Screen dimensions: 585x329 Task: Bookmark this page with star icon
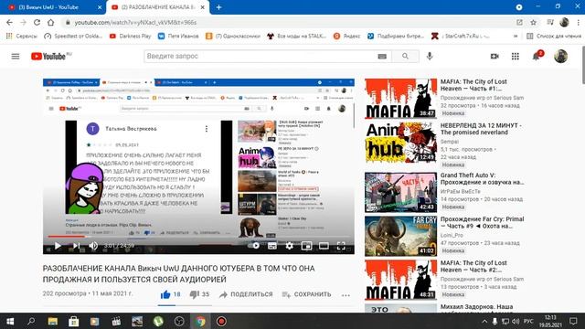point(534,22)
